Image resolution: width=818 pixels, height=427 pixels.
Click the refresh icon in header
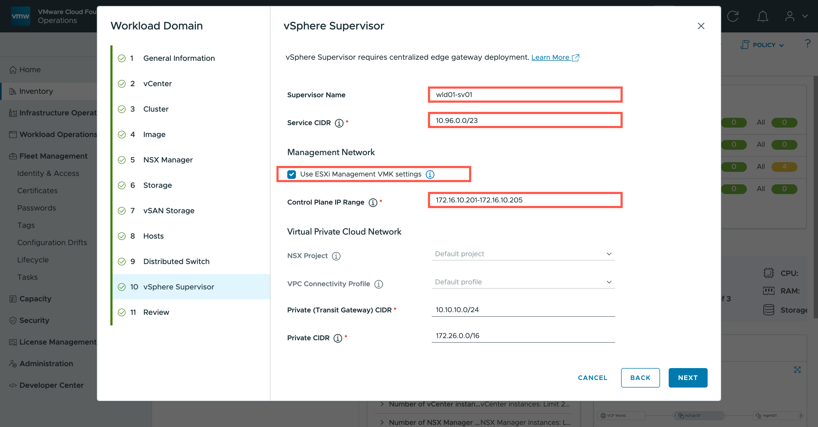(x=733, y=16)
